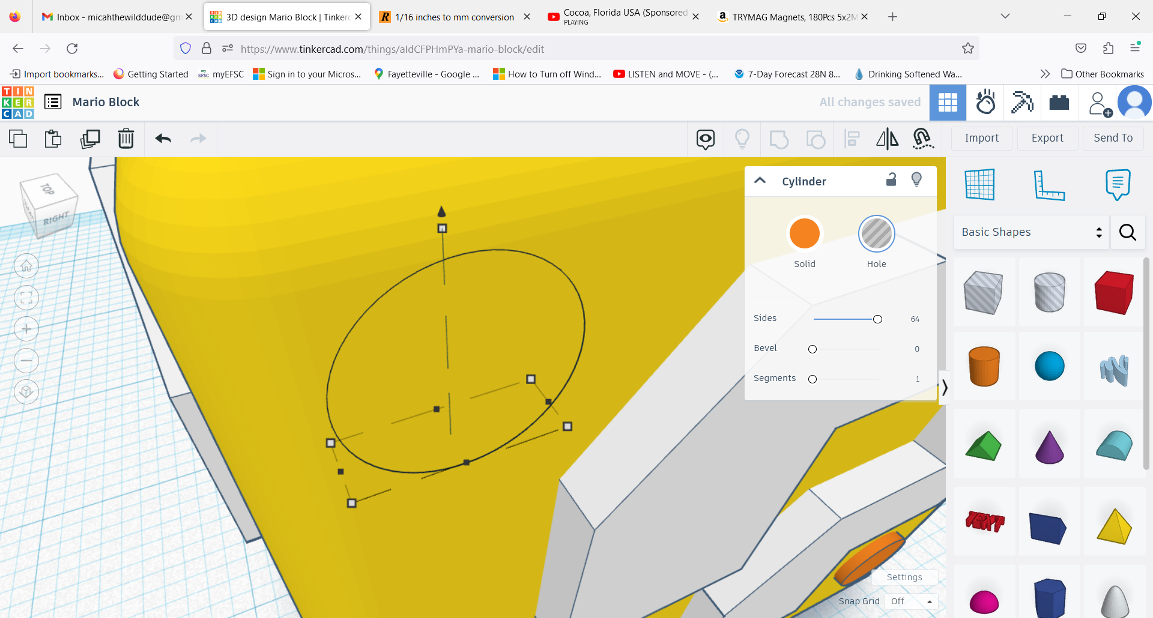1153x618 pixels.
Task: Select the red Box shape thumbnail
Action: click(x=1113, y=292)
